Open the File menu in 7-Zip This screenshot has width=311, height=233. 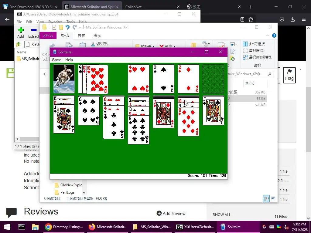click(19, 22)
